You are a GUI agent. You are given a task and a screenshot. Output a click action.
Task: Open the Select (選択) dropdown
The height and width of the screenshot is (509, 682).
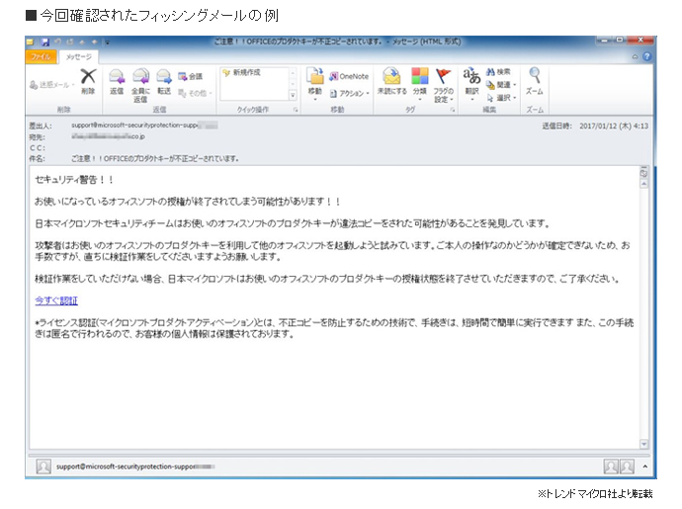click(x=501, y=98)
